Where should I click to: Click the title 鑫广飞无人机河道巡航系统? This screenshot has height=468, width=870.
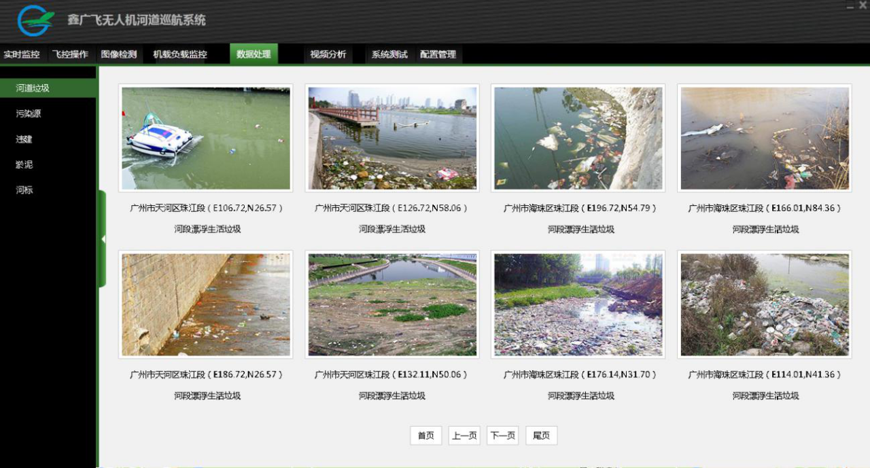coord(137,20)
